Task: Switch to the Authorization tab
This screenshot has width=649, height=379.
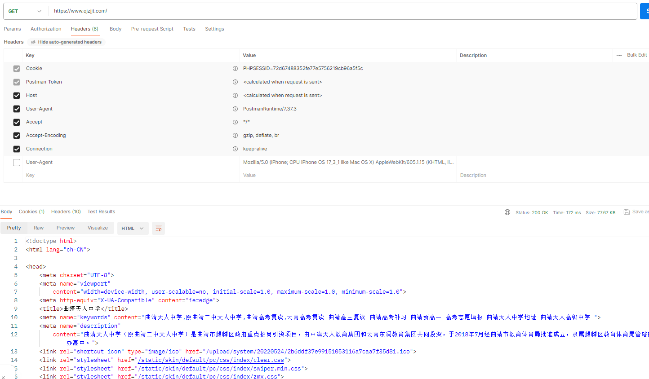Action: click(46, 29)
